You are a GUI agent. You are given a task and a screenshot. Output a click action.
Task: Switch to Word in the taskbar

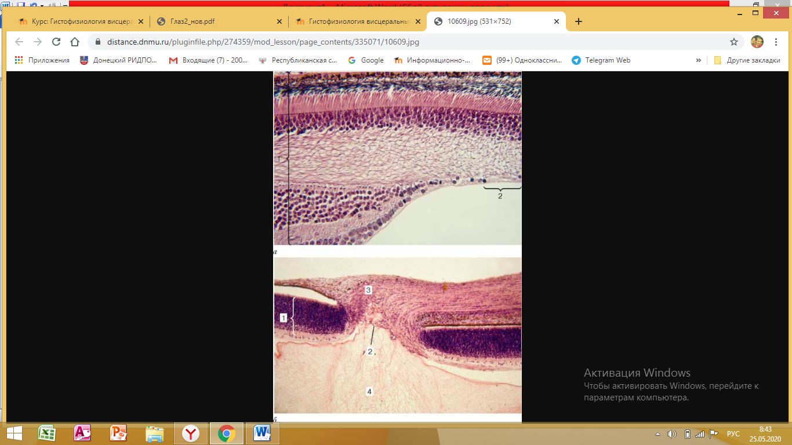point(262,433)
